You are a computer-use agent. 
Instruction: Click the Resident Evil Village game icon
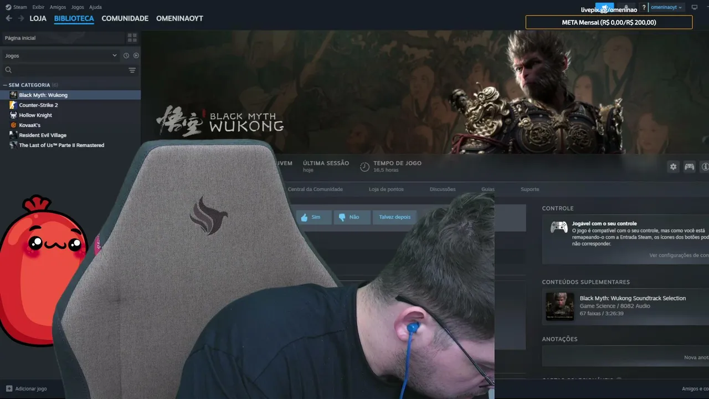coord(13,135)
